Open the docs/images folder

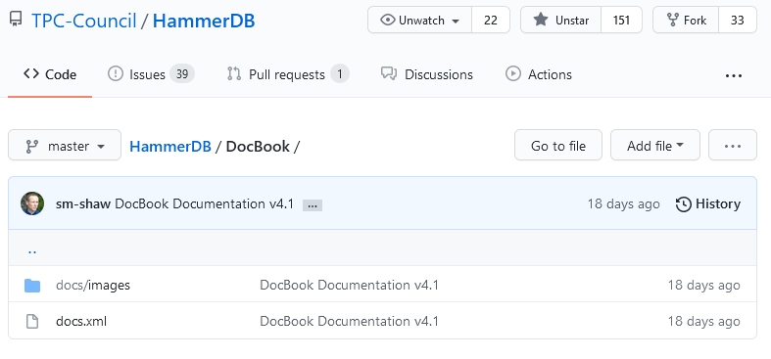click(x=93, y=285)
